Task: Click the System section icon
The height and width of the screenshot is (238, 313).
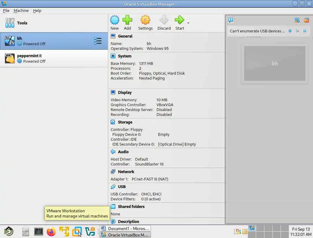Action: 113,56
